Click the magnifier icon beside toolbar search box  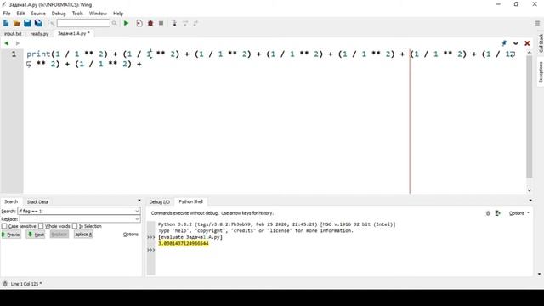click(114, 23)
